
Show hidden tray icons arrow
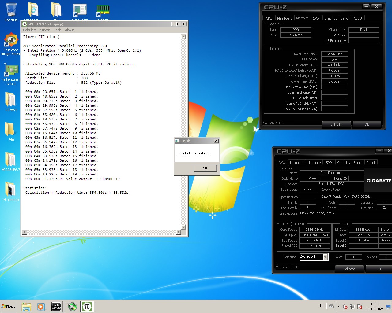click(338, 306)
